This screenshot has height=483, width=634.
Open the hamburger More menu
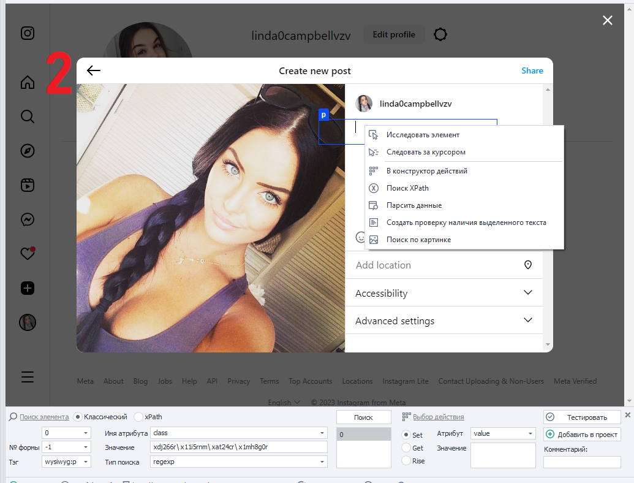click(x=28, y=376)
